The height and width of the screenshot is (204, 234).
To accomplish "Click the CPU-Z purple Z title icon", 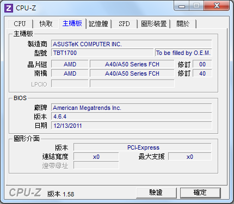I will [9, 8].
